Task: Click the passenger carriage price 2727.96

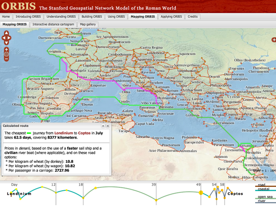Action: (x=62, y=171)
